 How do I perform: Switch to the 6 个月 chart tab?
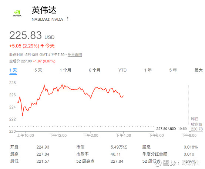pos(94,70)
